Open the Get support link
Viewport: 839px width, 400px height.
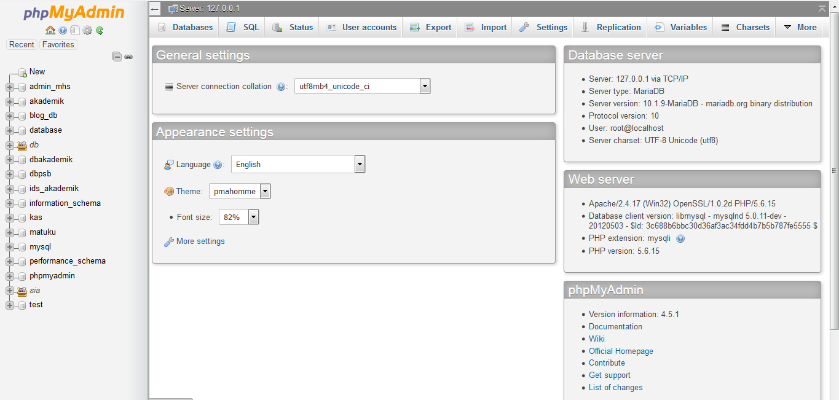coord(610,375)
